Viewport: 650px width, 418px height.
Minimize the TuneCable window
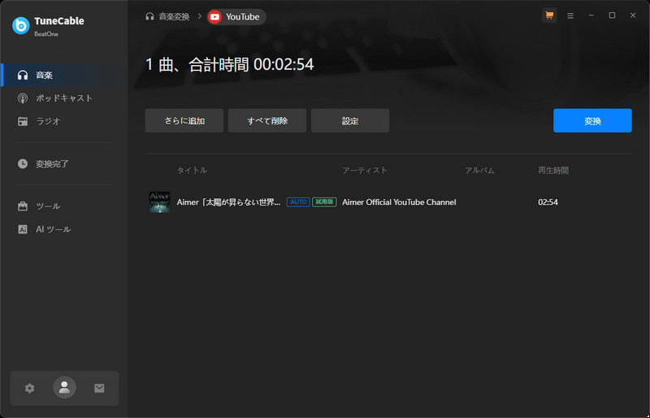591,15
